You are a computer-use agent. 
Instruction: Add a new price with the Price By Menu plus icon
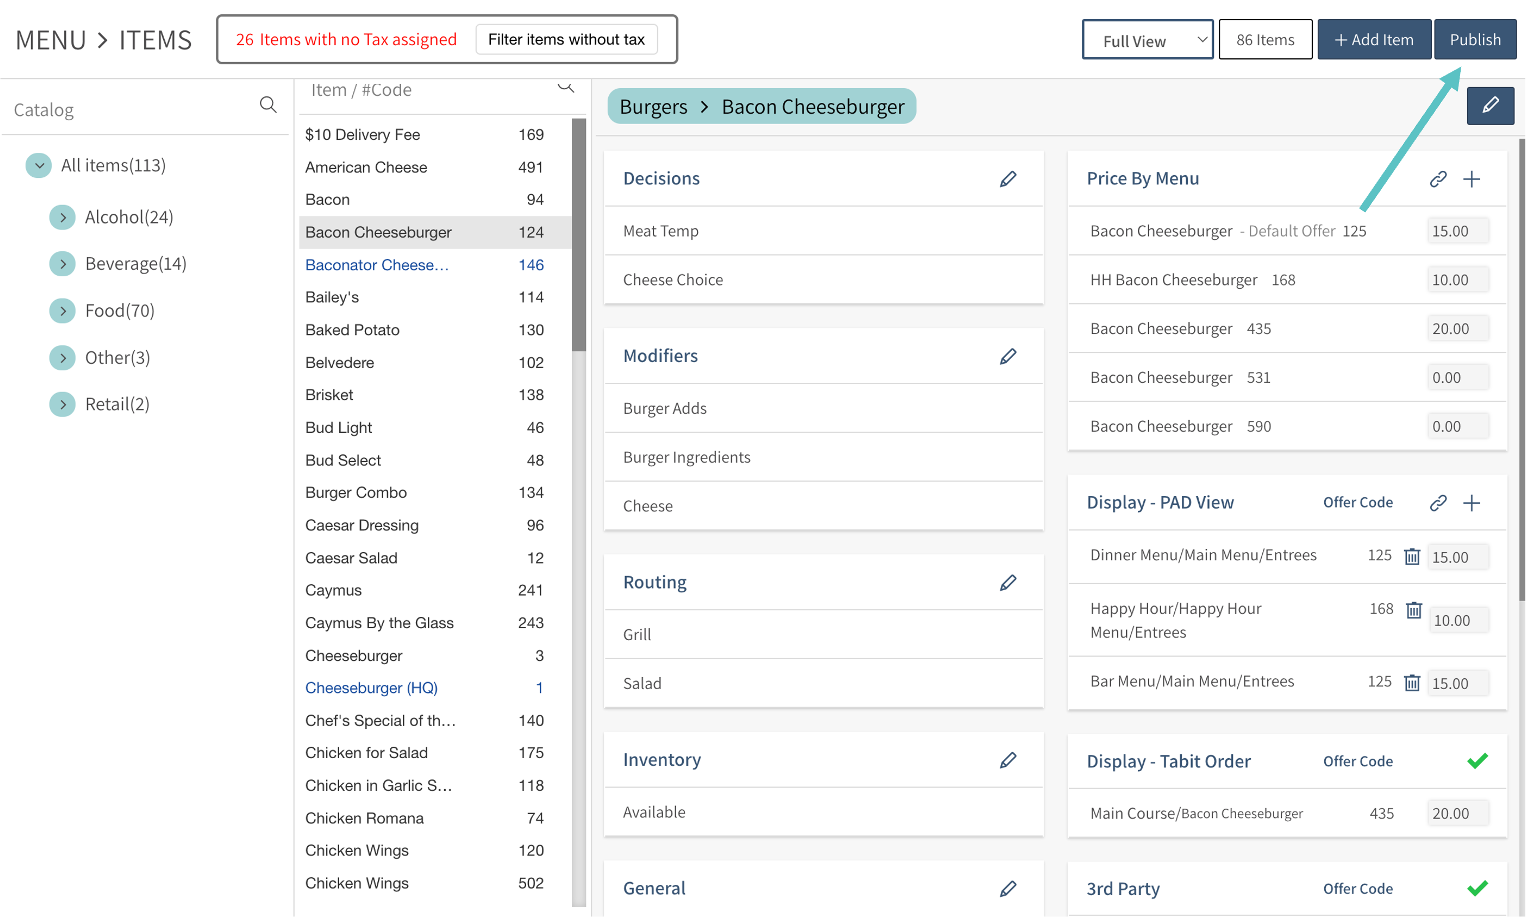(1472, 179)
